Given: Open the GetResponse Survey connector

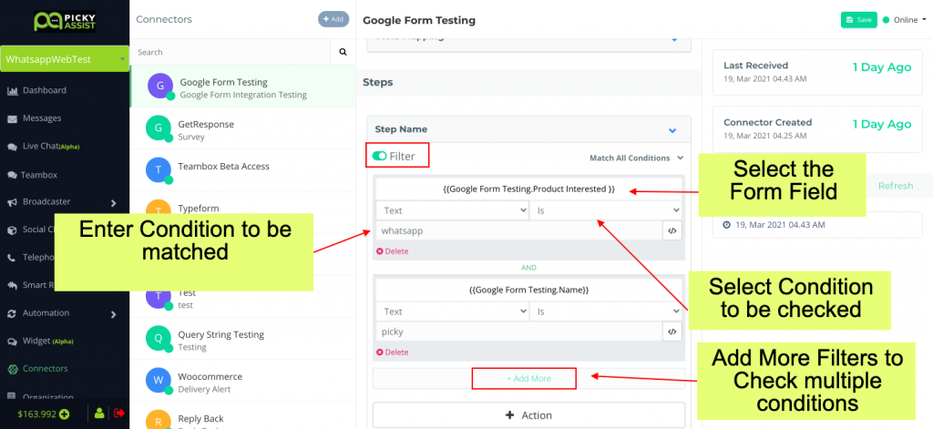Looking at the screenshot, I should coord(242,128).
